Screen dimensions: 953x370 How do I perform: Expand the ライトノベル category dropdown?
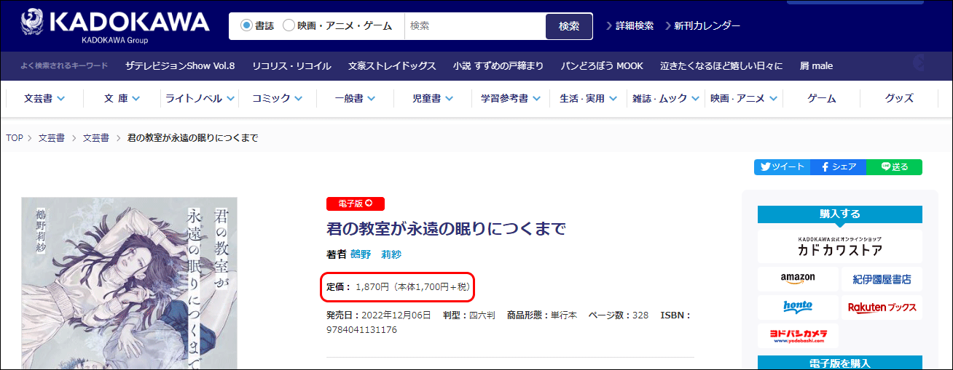pyautogui.click(x=200, y=98)
